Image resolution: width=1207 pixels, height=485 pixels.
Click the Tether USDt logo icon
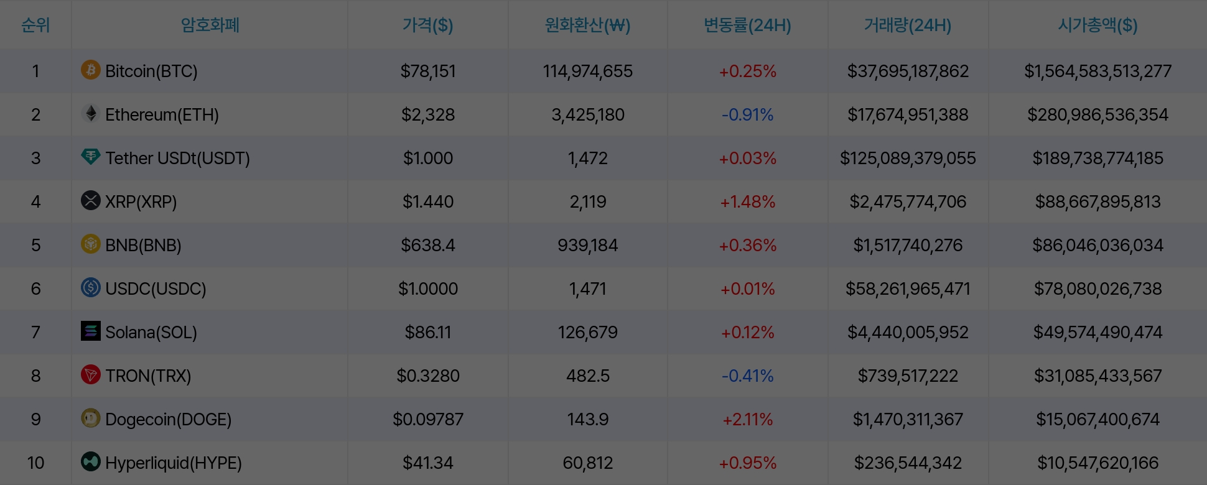pyautogui.click(x=91, y=157)
